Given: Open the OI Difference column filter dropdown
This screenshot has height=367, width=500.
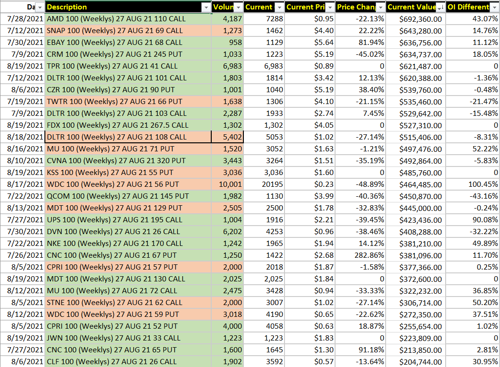Looking at the screenshot, I should click(x=494, y=8).
